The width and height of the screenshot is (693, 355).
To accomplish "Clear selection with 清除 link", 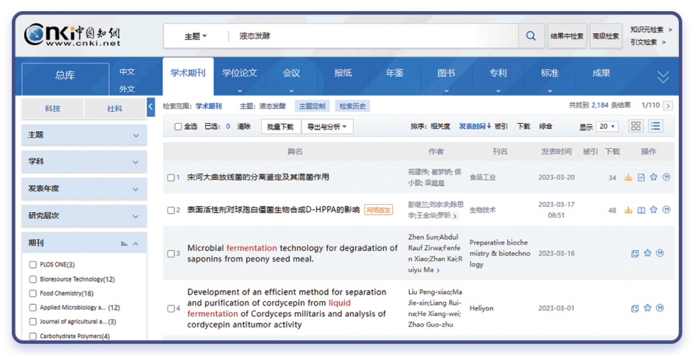I will (244, 127).
